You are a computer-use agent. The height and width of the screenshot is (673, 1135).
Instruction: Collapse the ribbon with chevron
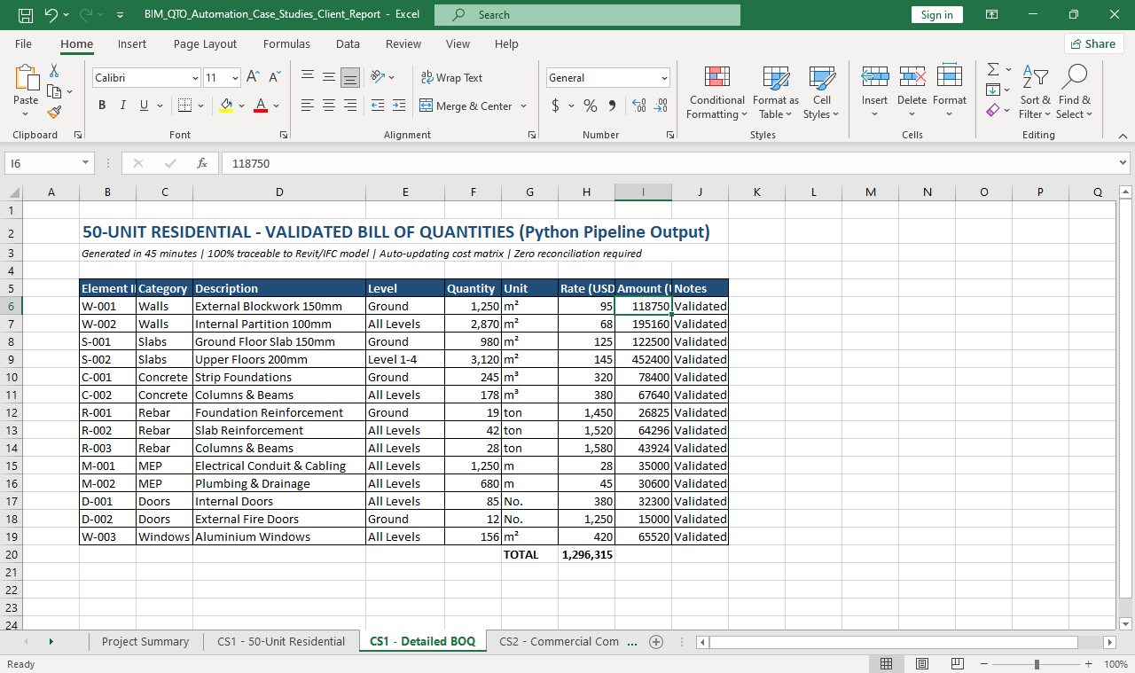[1123, 136]
